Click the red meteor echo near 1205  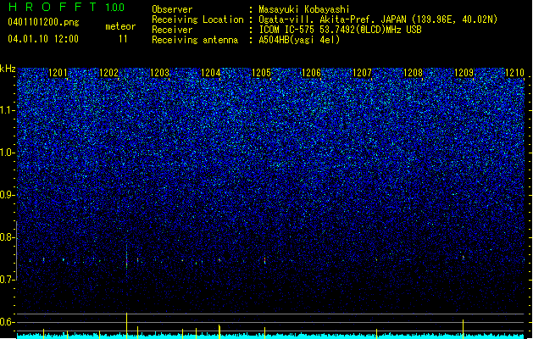tap(264, 260)
